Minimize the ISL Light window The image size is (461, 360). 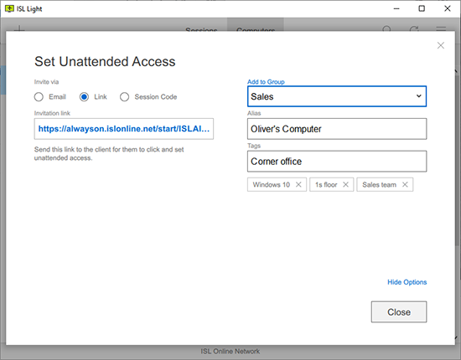(x=396, y=9)
